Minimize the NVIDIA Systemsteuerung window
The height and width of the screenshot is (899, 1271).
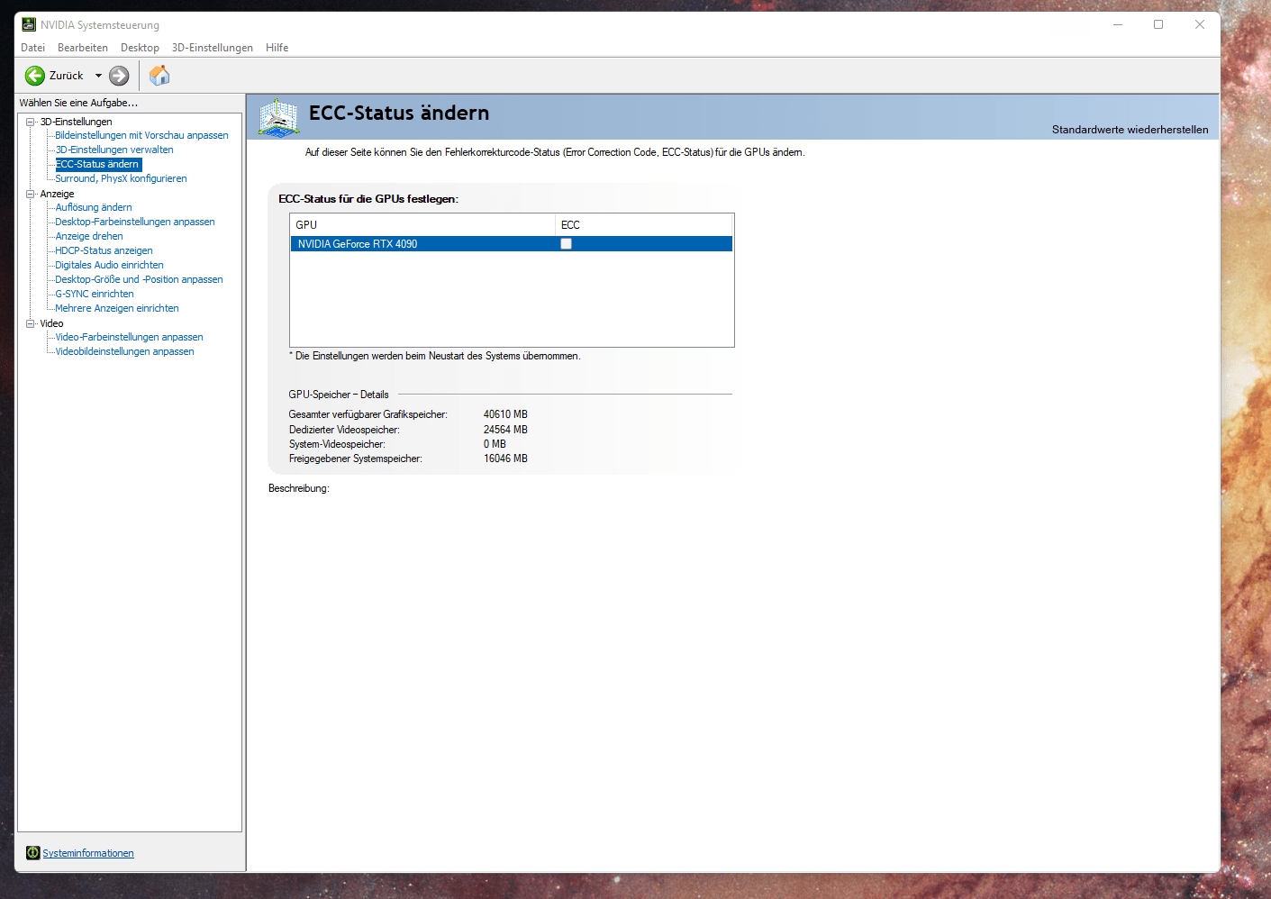click(x=1118, y=24)
